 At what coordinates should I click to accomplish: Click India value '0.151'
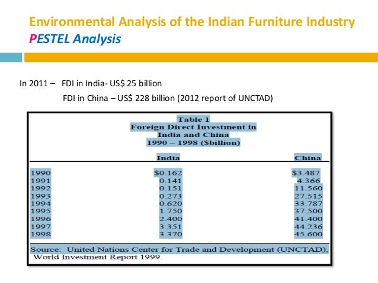(x=171, y=188)
